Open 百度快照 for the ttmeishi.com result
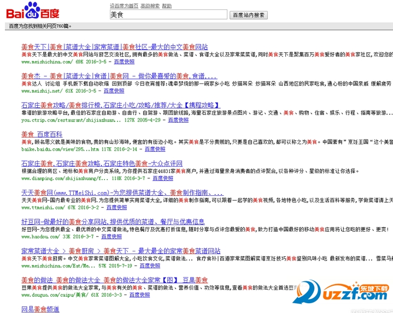This screenshot has height=313, width=393. pyautogui.click(x=117, y=208)
